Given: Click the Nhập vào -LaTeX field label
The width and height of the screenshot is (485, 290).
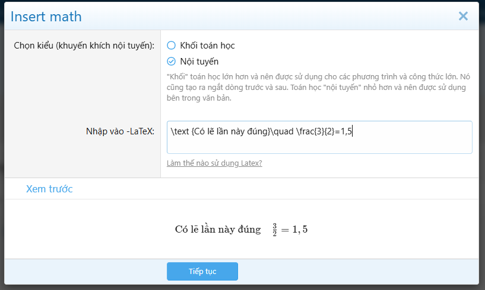Looking at the screenshot, I should pyautogui.click(x=121, y=131).
